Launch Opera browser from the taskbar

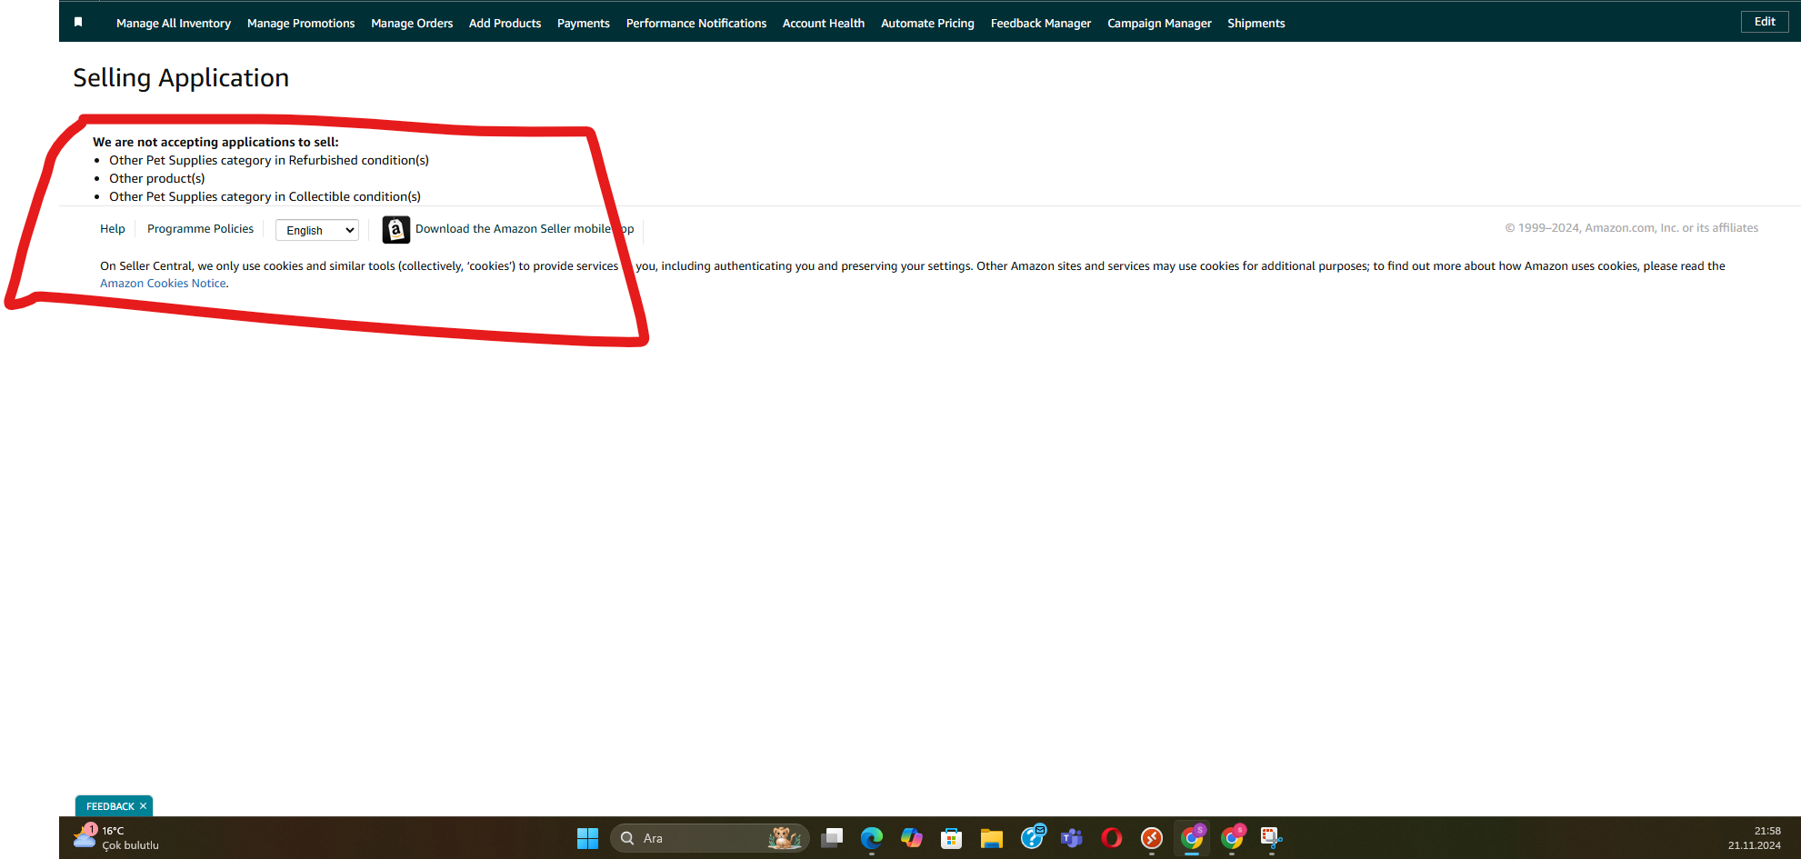click(1112, 838)
